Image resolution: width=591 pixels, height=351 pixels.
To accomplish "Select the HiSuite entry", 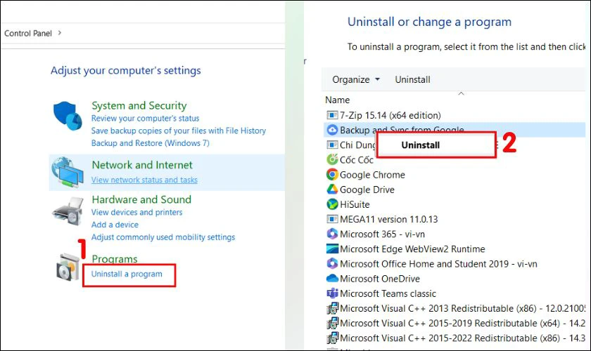I will 355,204.
